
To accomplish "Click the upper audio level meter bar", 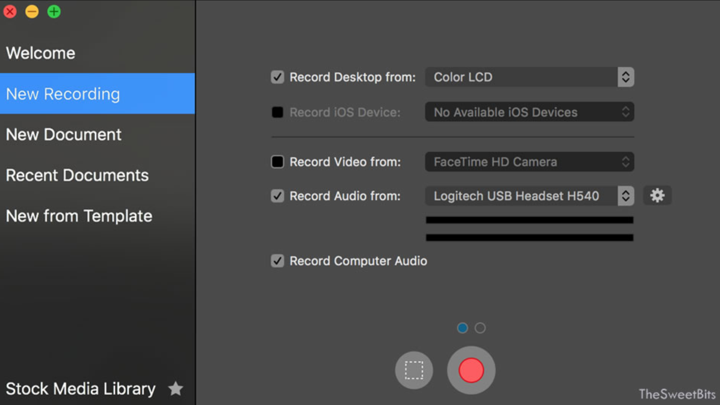I will [x=529, y=220].
